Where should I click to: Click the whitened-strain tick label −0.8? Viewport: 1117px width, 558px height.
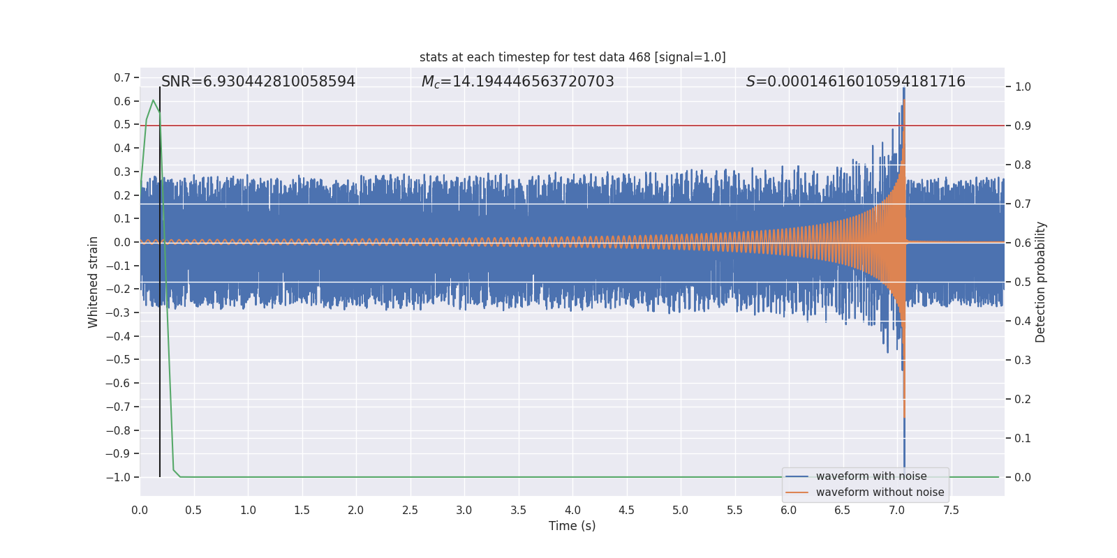118,430
